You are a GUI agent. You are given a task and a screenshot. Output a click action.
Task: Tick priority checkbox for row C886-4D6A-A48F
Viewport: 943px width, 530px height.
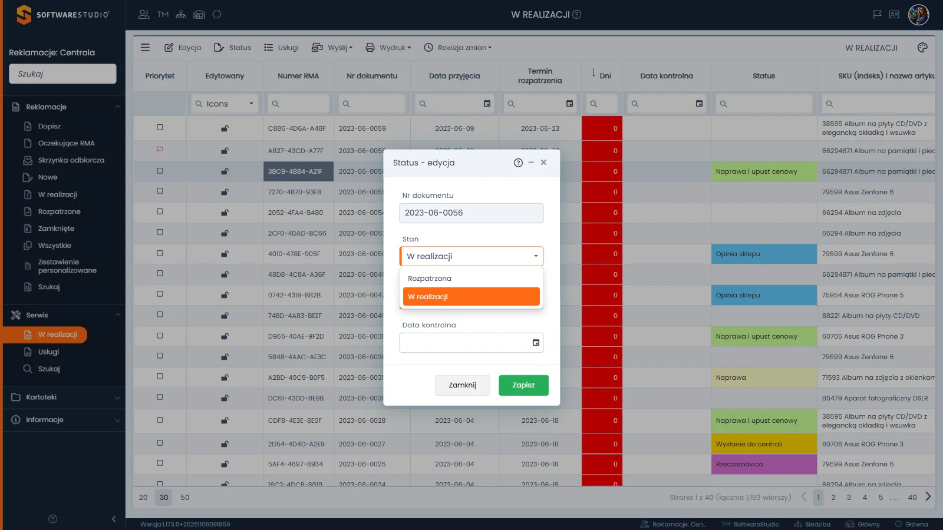click(x=160, y=127)
